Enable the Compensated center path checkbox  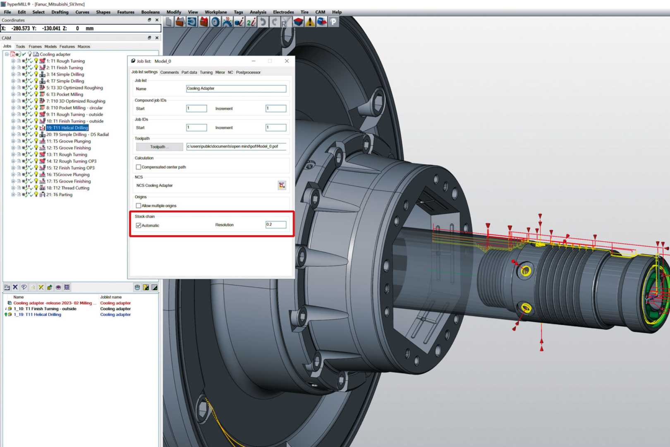pos(139,167)
